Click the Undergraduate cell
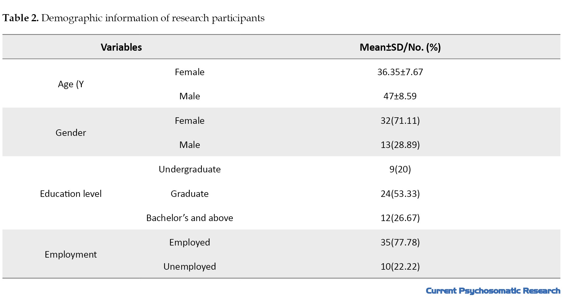This screenshot has height=308, width=563. 190,169
